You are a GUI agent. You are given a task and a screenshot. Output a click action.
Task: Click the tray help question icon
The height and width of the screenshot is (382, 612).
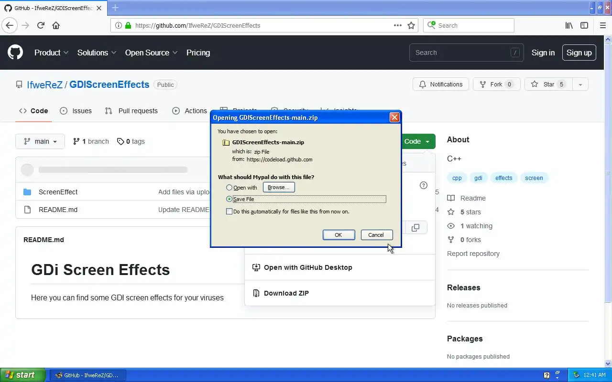547,375
